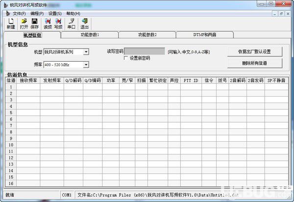
Task: Expand the 机型 model dropdown
Action: 86,52
